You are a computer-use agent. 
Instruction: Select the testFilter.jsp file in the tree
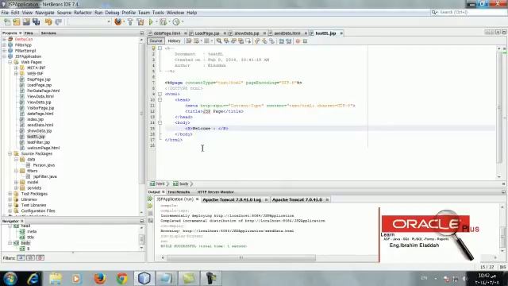click(x=39, y=142)
